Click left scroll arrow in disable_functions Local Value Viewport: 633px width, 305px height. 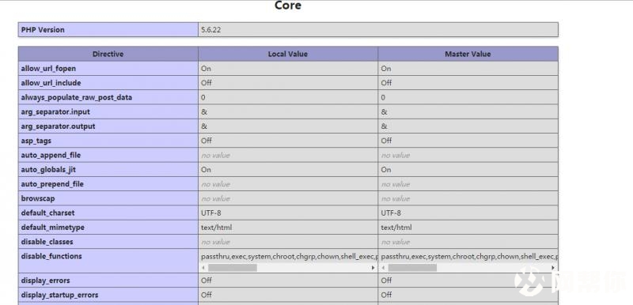(x=203, y=268)
